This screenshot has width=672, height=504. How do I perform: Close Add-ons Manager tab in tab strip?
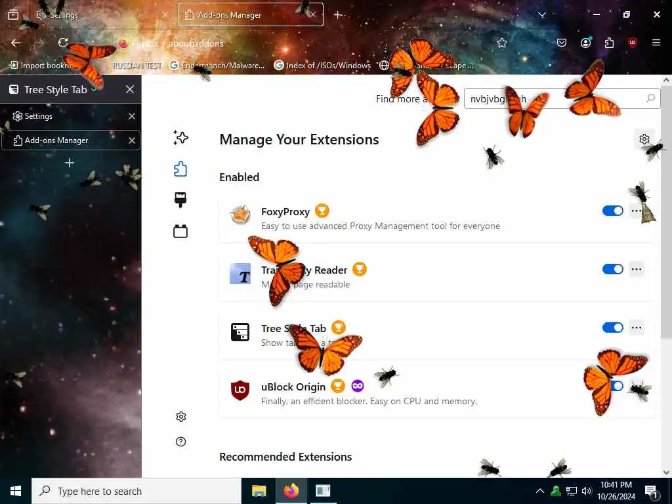(x=313, y=14)
